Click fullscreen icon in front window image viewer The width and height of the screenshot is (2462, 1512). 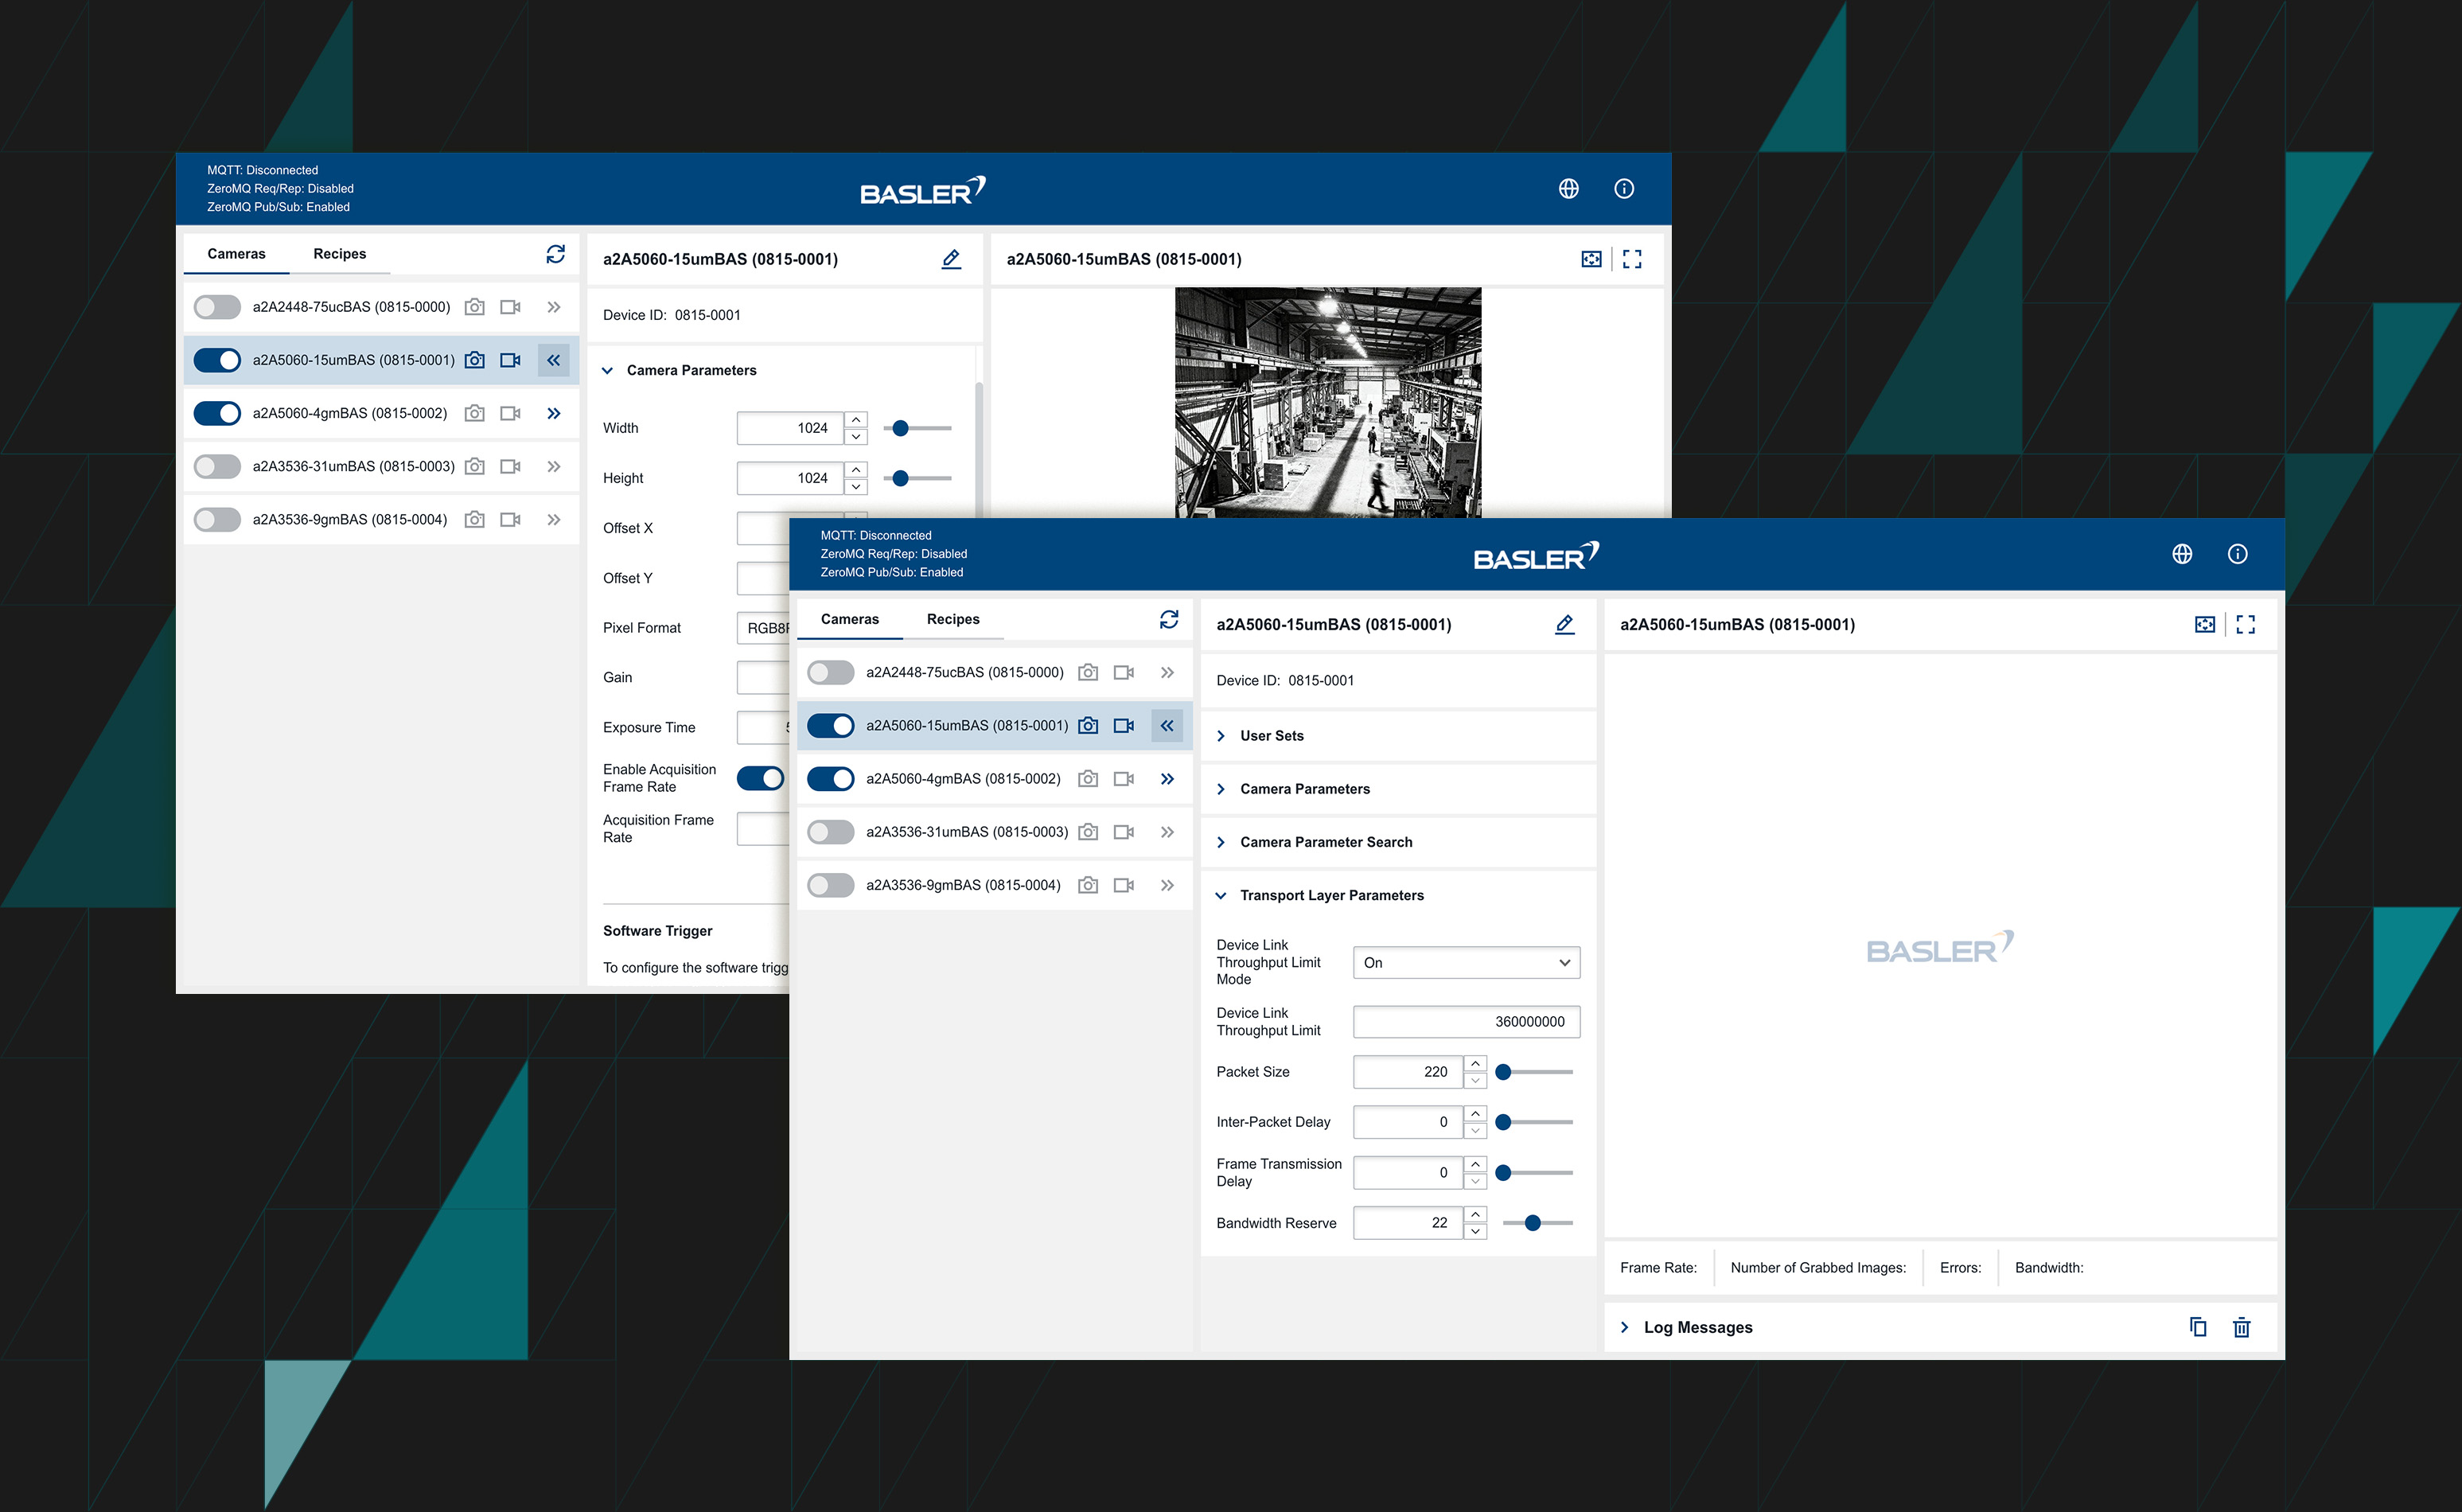[x=2245, y=624]
